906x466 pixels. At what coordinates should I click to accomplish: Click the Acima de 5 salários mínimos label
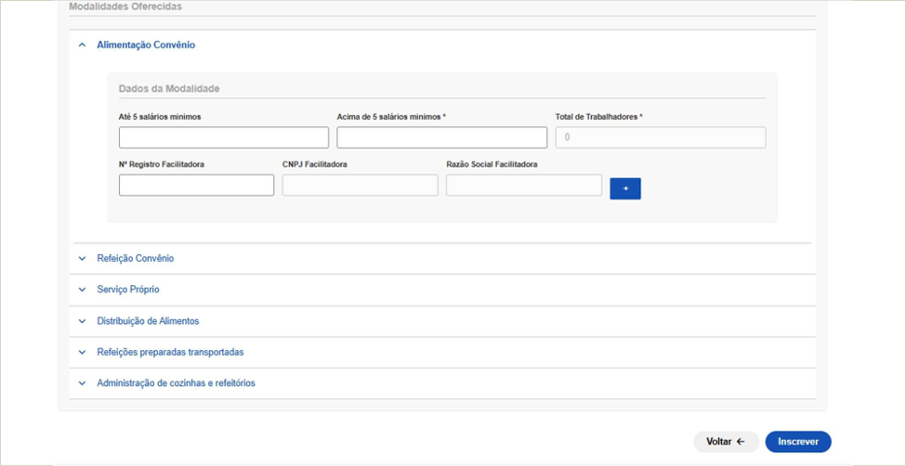click(391, 117)
